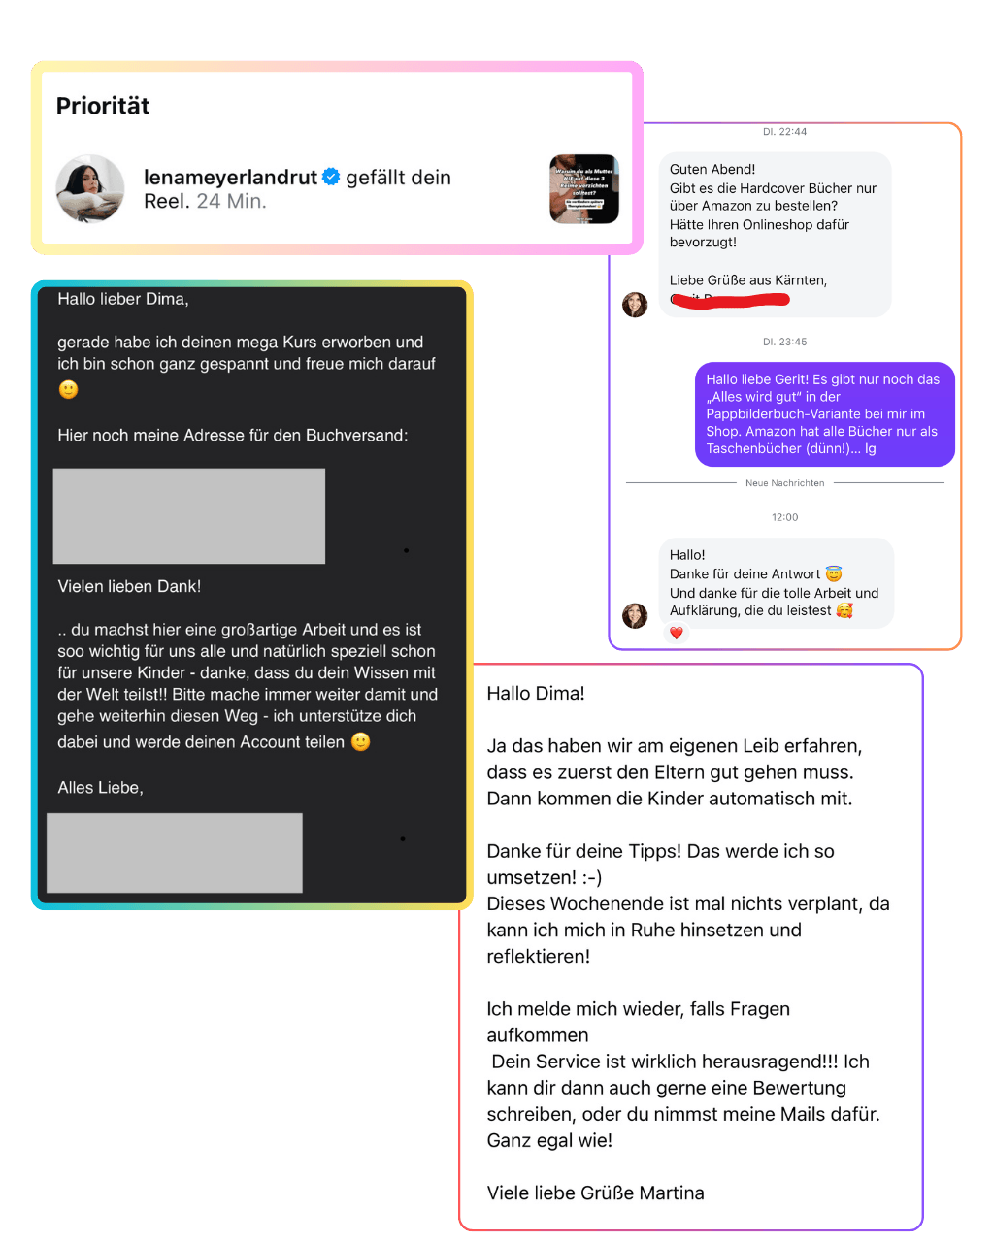
Task: Click the 'Hallo Dima!' greeting in white card
Action: pyautogui.click(x=536, y=694)
